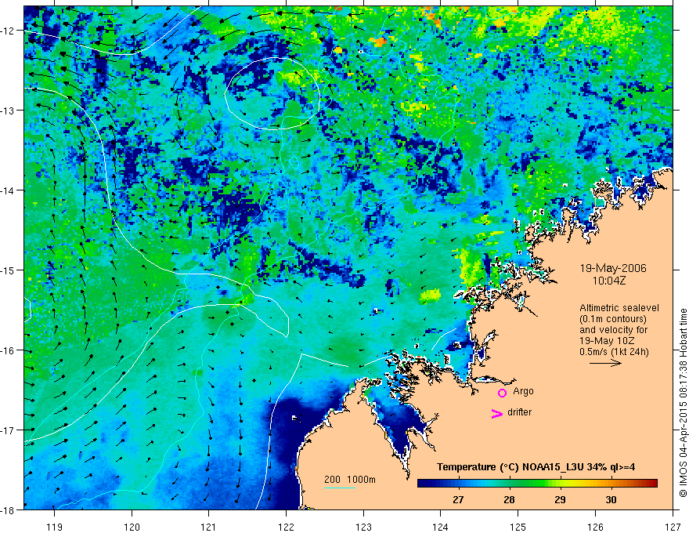The width and height of the screenshot is (689, 533).
Task: Click the Temperature NOAA15_L3U title text
Action: tap(536, 467)
